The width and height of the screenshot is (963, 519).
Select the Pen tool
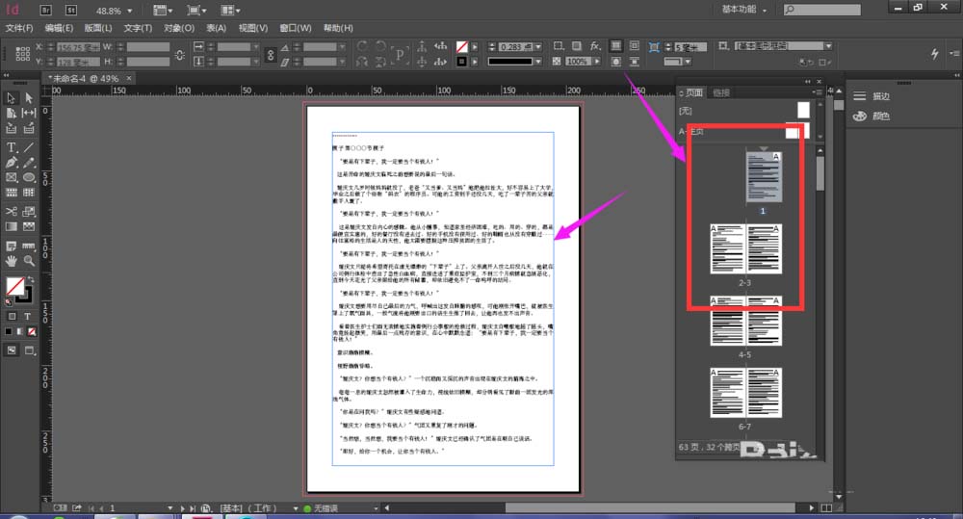[11, 163]
